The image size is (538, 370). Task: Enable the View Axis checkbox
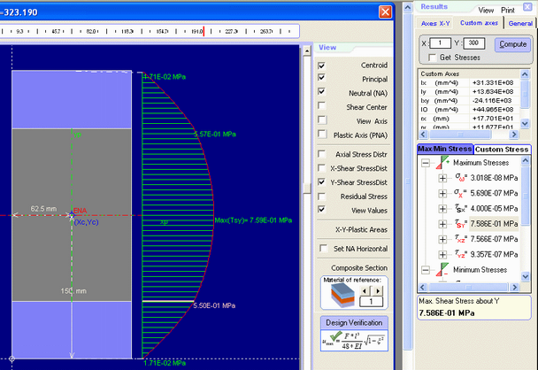(x=322, y=119)
